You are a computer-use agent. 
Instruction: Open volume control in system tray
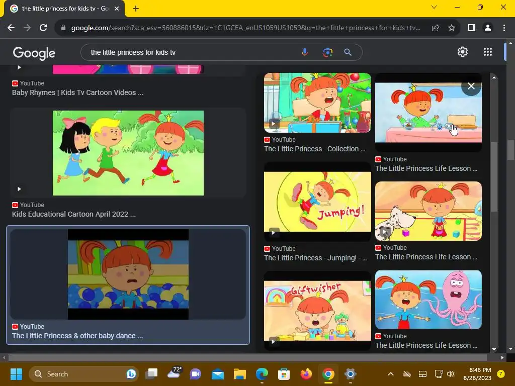450,374
